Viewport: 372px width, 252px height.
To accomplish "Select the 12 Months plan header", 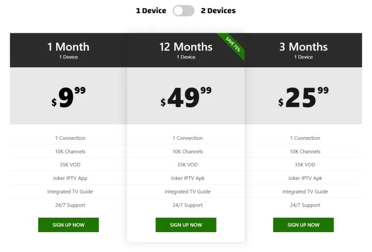I will [186, 50].
